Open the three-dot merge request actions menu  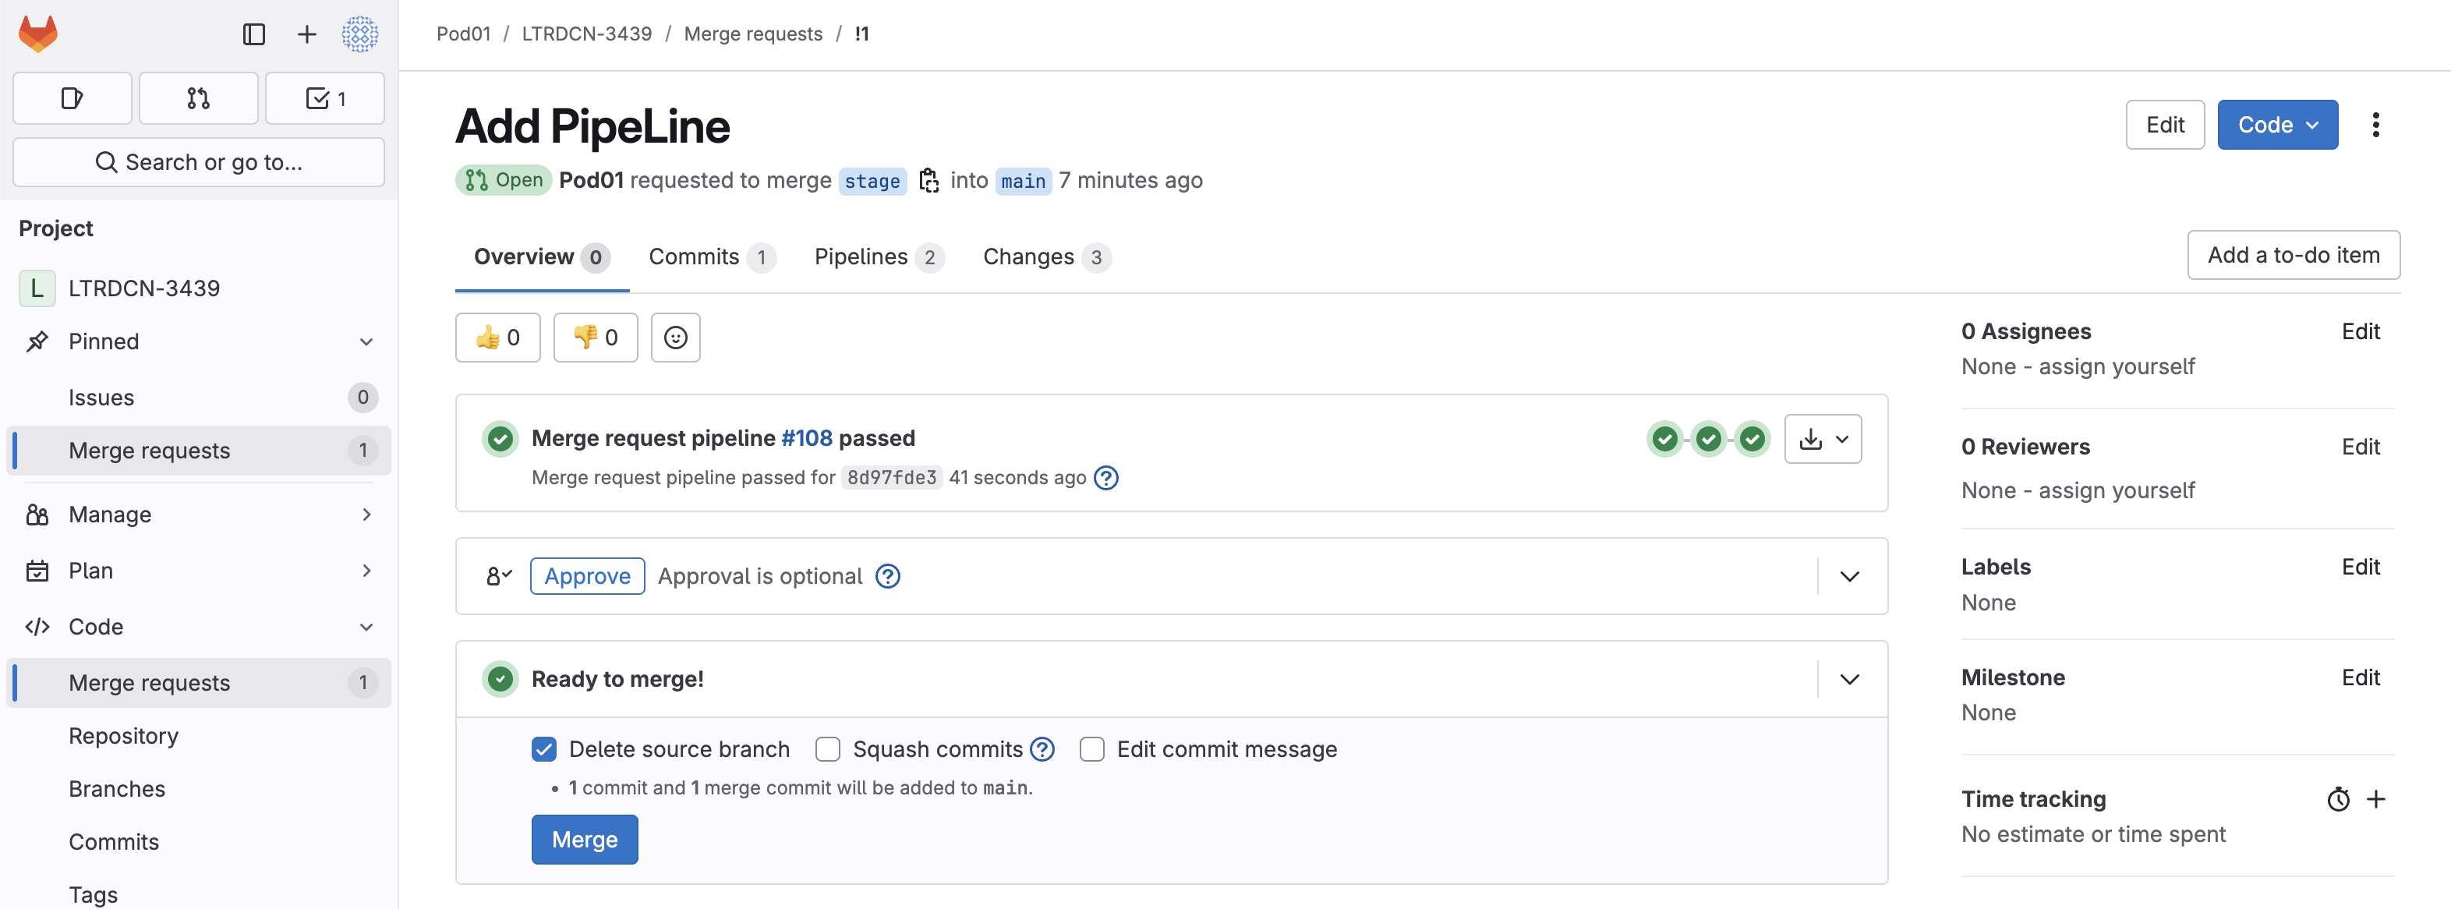[x=2375, y=125]
